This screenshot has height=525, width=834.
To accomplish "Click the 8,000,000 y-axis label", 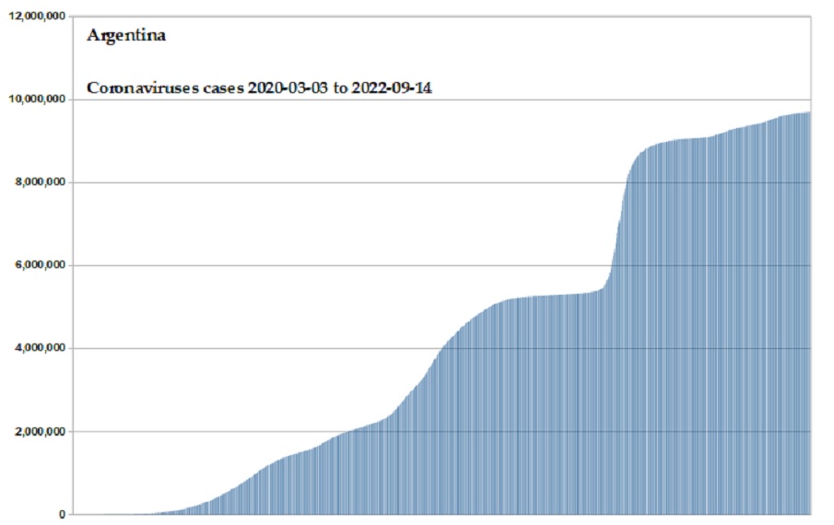I will pyautogui.click(x=39, y=182).
